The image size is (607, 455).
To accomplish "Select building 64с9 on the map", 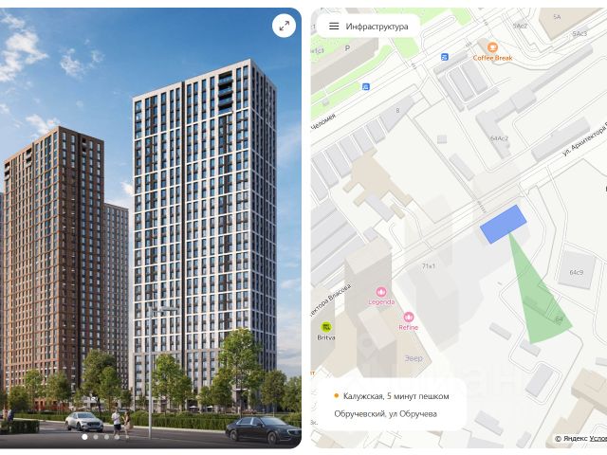I will (x=576, y=272).
